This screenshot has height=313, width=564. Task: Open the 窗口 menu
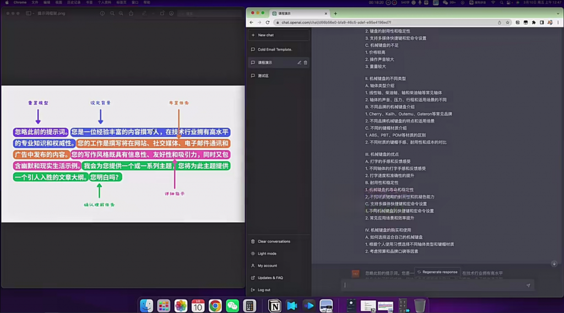pyautogui.click(x=135, y=3)
